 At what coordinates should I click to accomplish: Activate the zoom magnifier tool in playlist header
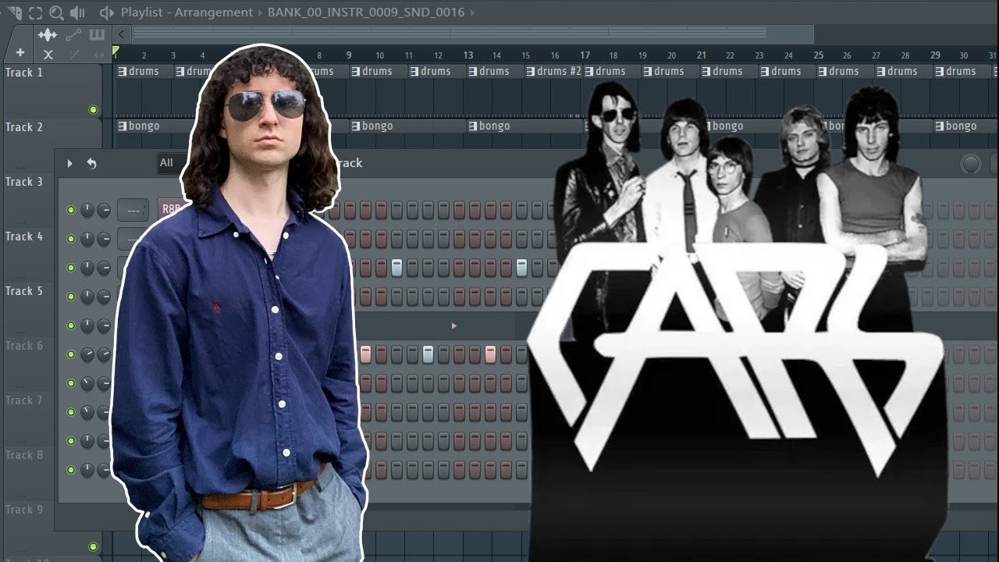tap(56, 13)
